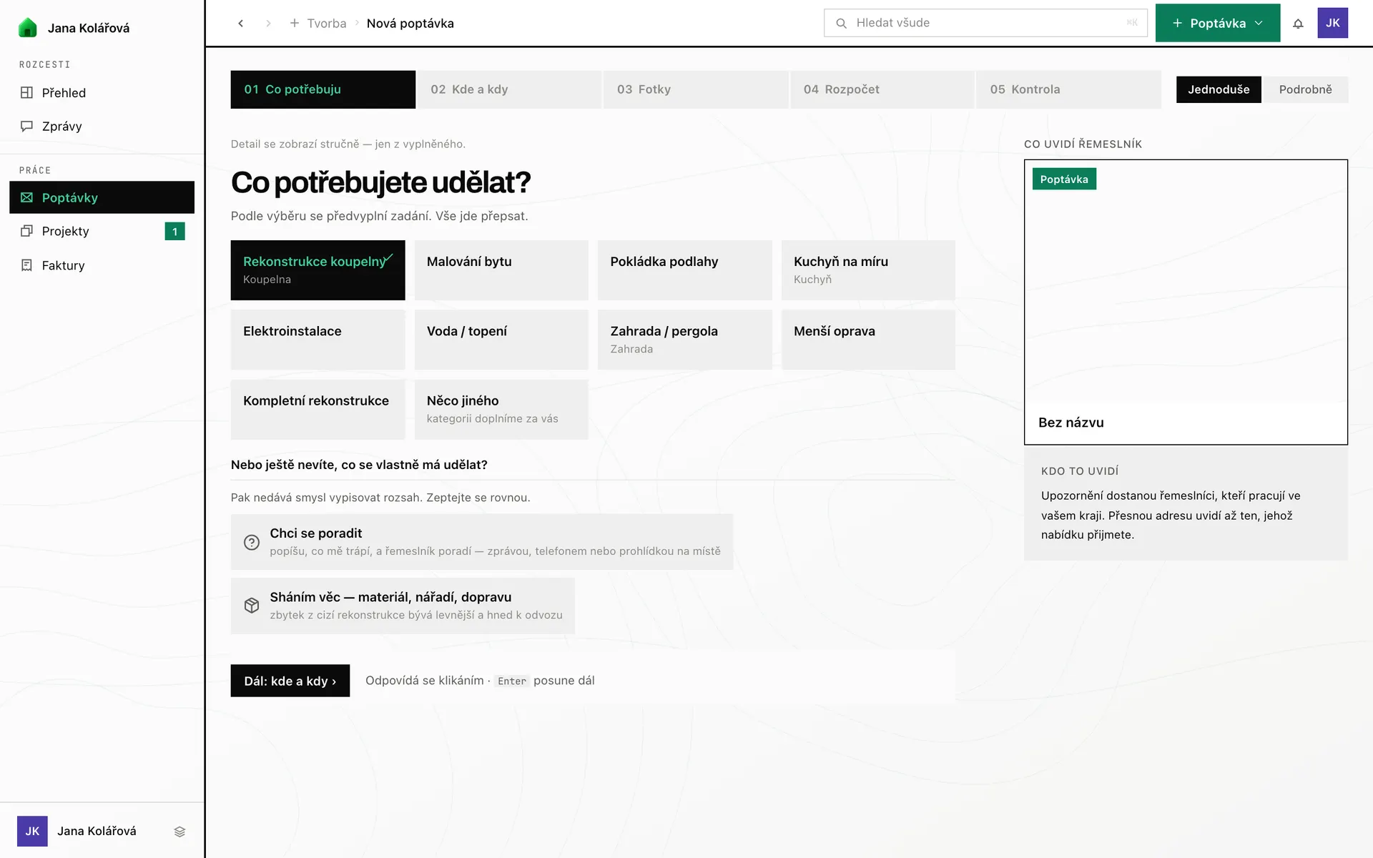Click the Faktury receipt icon
1373x858 pixels.
[x=26, y=265]
